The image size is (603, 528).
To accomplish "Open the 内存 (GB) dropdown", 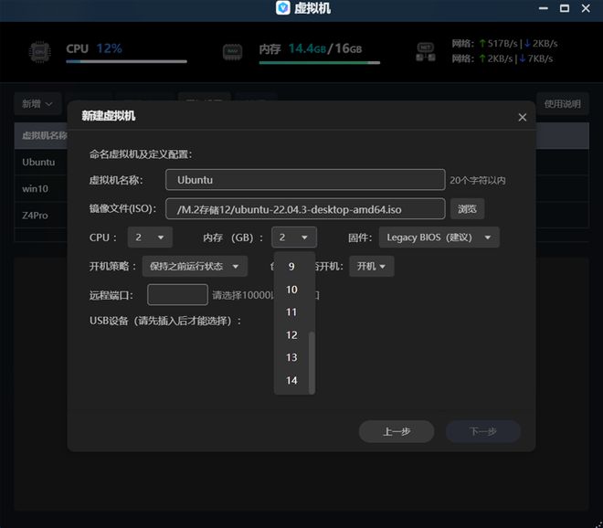I will (x=294, y=238).
